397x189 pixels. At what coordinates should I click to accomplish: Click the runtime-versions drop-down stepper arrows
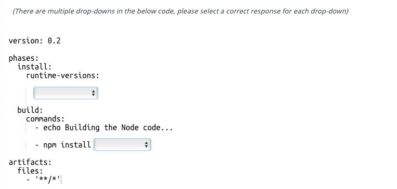[x=93, y=93]
